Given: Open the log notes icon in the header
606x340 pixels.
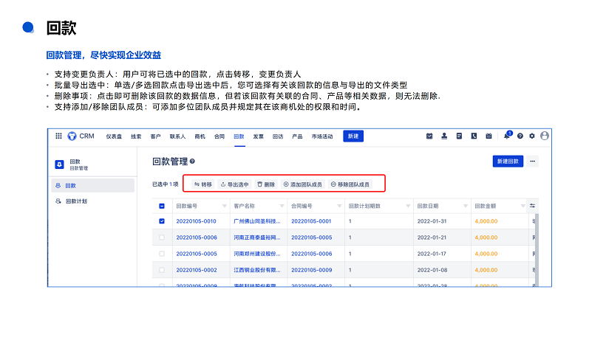Looking at the screenshot, I should [x=459, y=136].
